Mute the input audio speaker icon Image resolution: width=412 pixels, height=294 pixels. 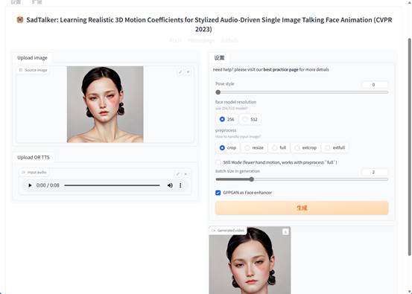click(170, 185)
